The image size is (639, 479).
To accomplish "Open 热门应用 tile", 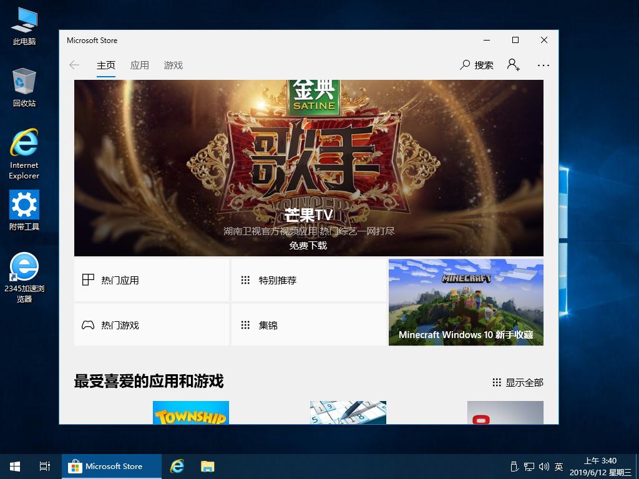I will click(x=151, y=280).
